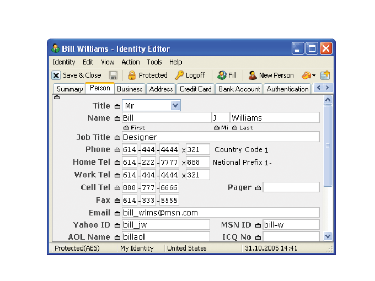This screenshot has width=375, height=281.
Task: Click the Job Title field Designer
Action: click(x=221, y=137)
